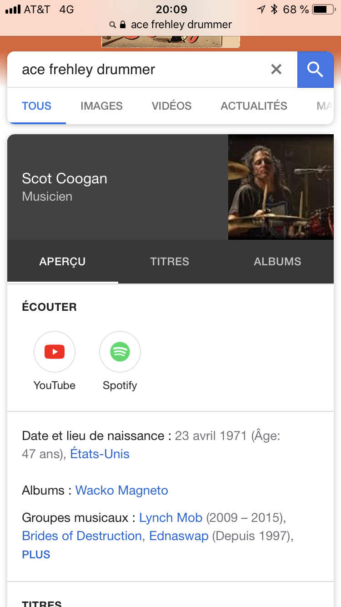Open the Brides of Destruction link

(82, 536)
